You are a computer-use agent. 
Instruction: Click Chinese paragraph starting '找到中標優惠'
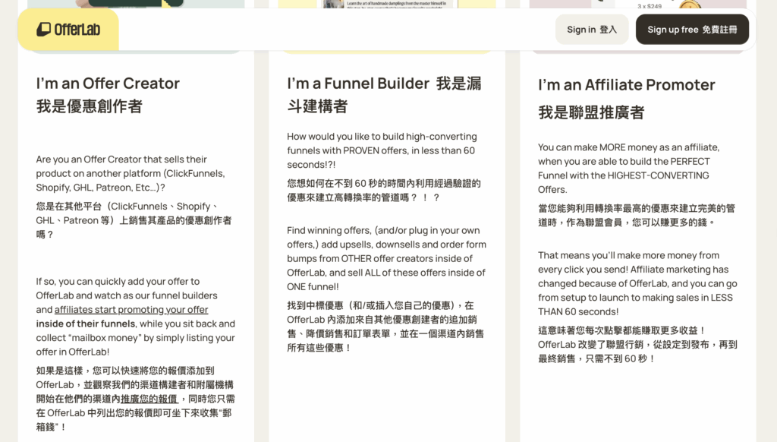tap(385, 327)
